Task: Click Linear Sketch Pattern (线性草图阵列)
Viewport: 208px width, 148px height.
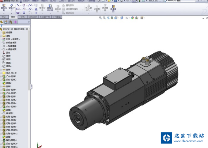Action: click(70, 9)
